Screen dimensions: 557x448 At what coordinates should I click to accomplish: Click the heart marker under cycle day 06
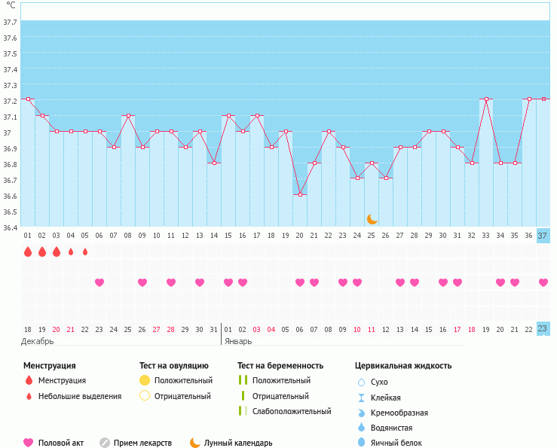pyautogui.click(x=99, y=282)
